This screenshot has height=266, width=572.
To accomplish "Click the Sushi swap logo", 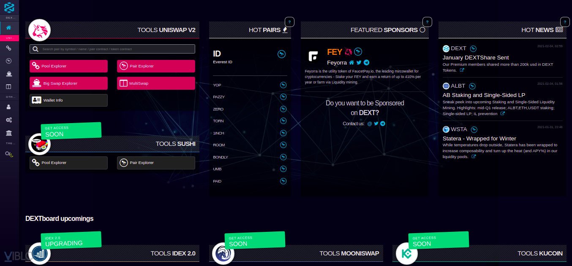I will pos(39,144).
